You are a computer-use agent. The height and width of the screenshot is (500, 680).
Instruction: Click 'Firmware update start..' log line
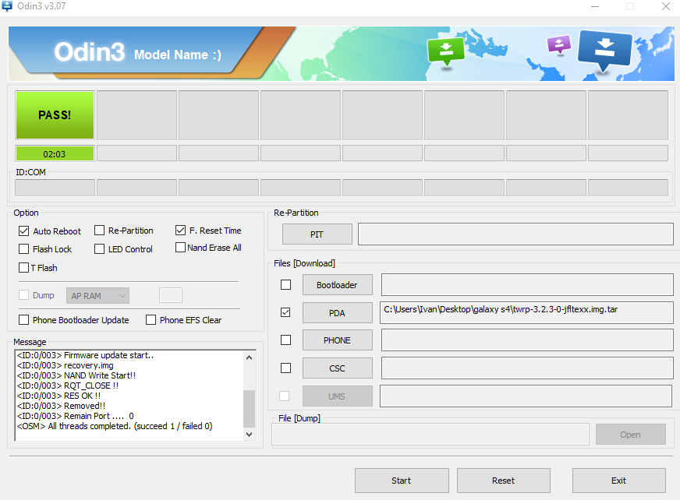(x=86, y=355)
